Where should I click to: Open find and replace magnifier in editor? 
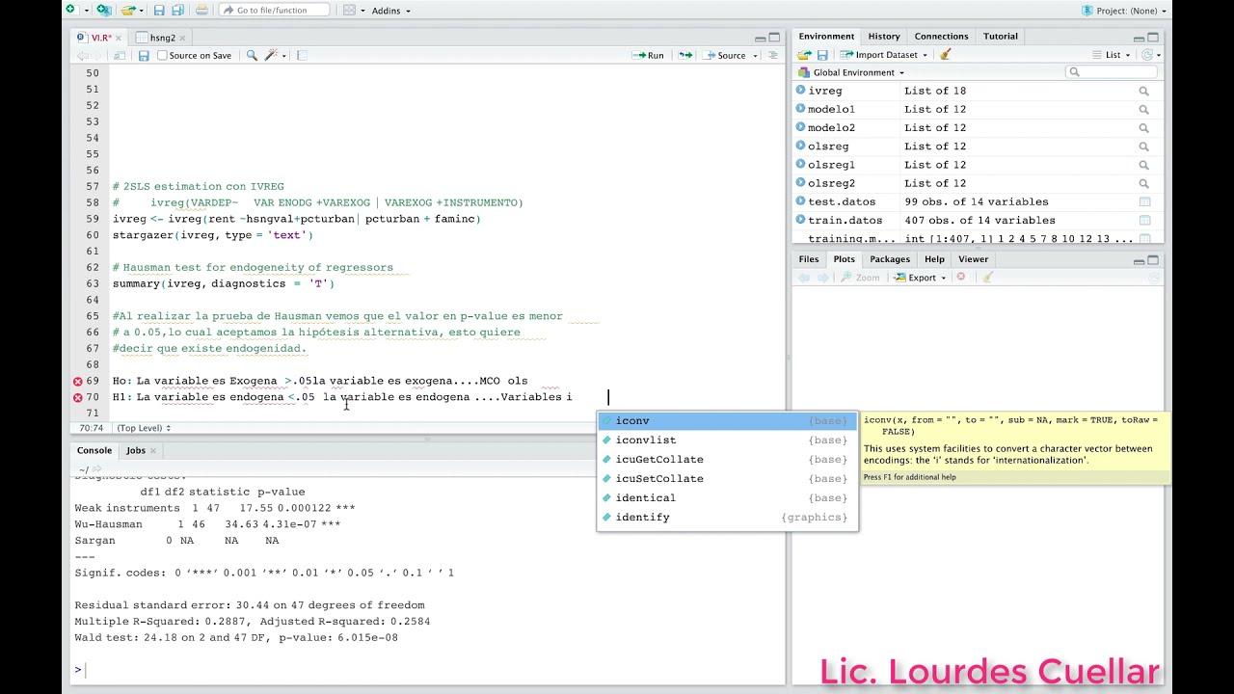click(252, 55)
